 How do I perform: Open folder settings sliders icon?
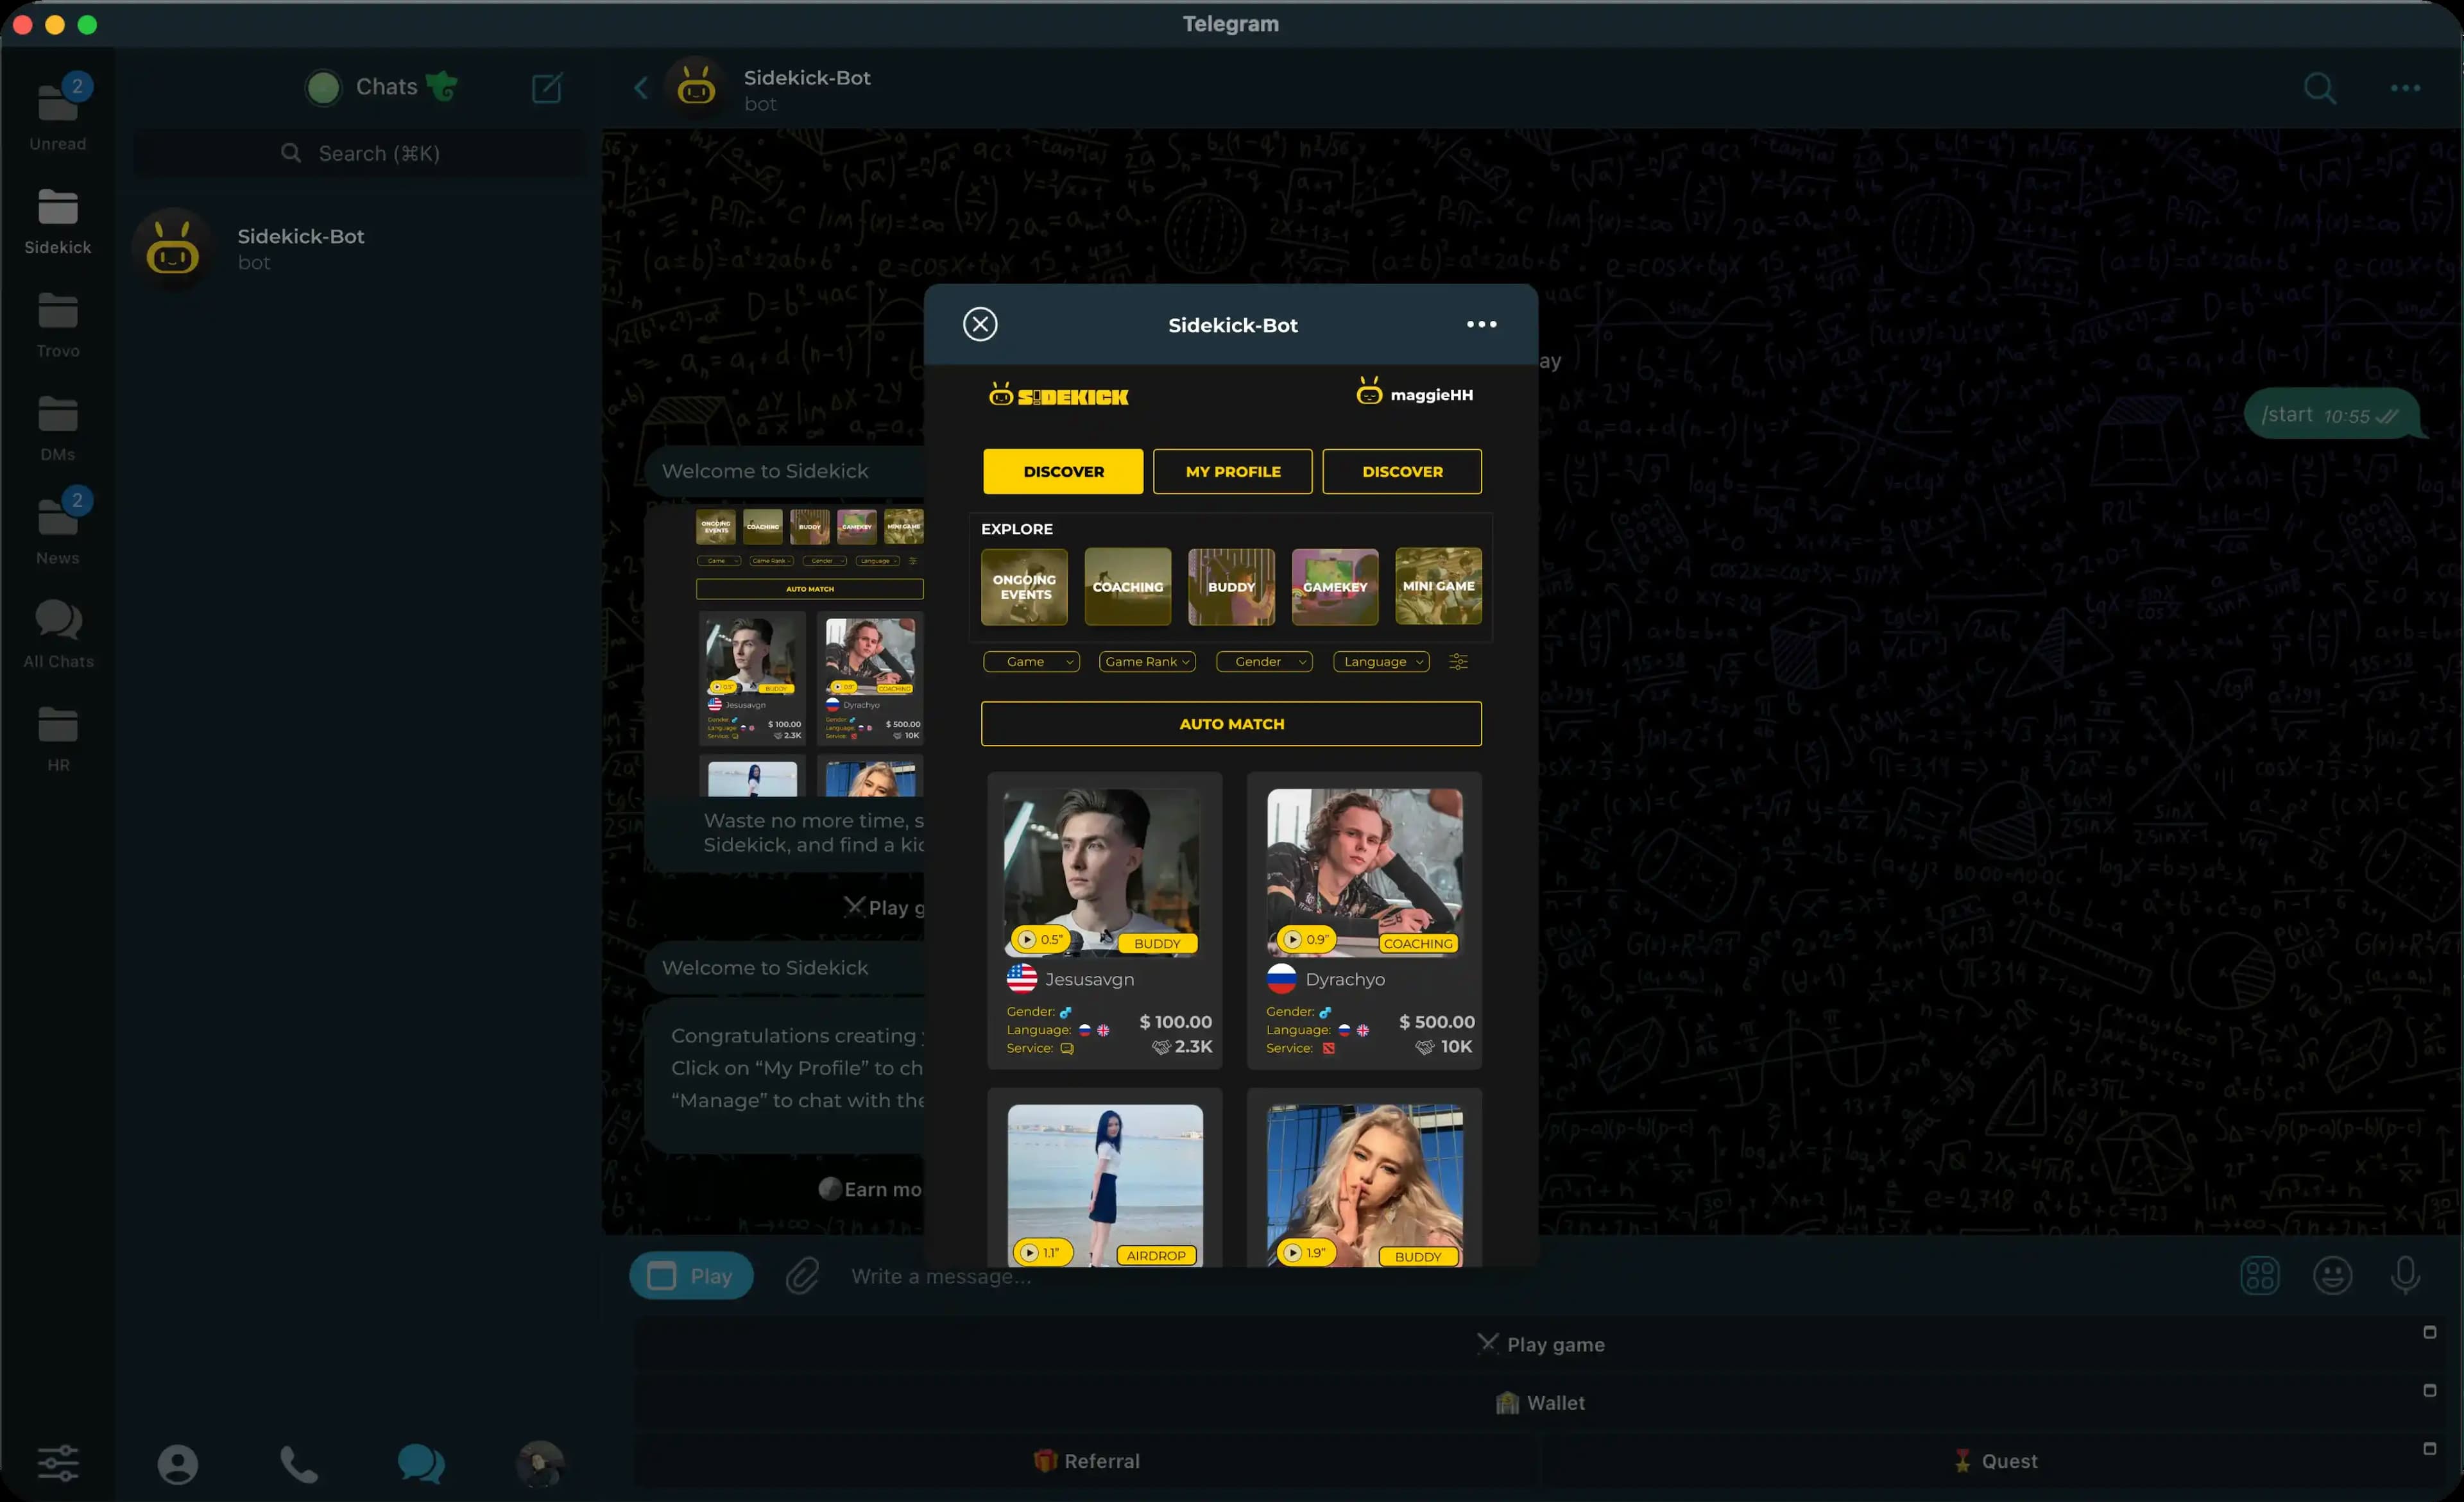[58, 1463]
